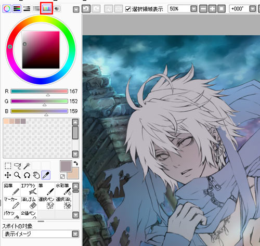Image resolution: width=260 pixels, height=246 pixels.
Task: Select the 水彩筆 watercolor brush
Action: click(63, 189)
